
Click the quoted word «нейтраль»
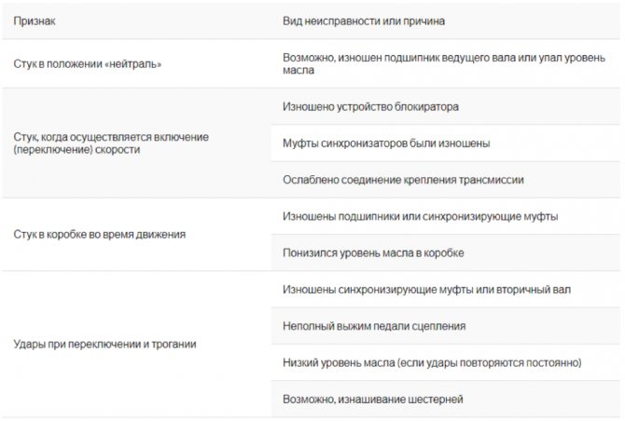[137, 63]
